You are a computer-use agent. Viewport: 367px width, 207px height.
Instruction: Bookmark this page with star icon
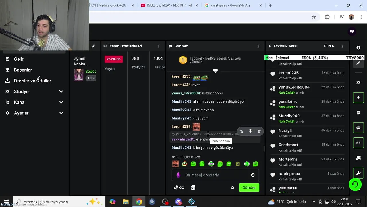click(314, 17)
